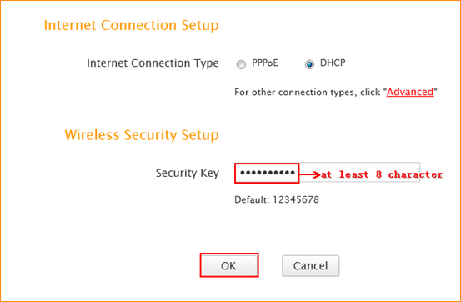Click the red 'at least 8 character' note
This screenshot has width=461, height=302.
pyautogui.click(x=382, y=174)
